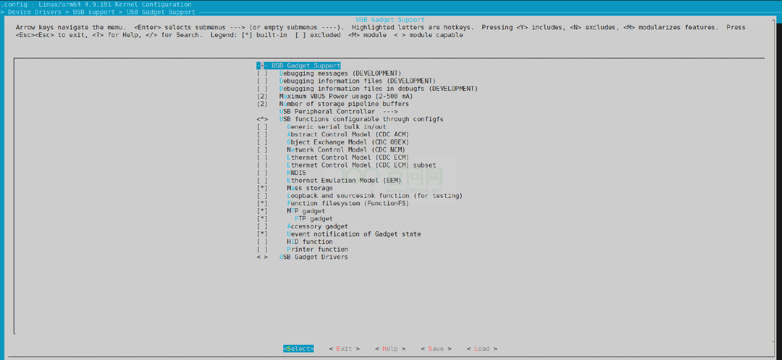
Task: Enable the RNDIS function
Action: [281, 173]
